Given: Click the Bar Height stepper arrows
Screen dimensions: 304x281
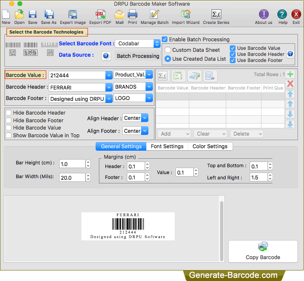Looking at the screenshot, I should tap(88, 164).
